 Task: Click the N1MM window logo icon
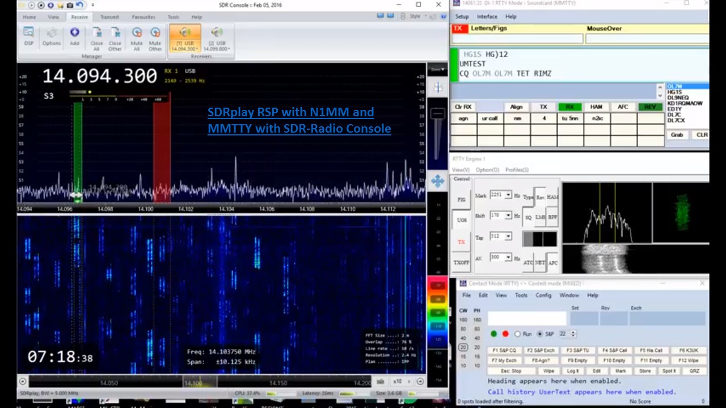point(463,283)
